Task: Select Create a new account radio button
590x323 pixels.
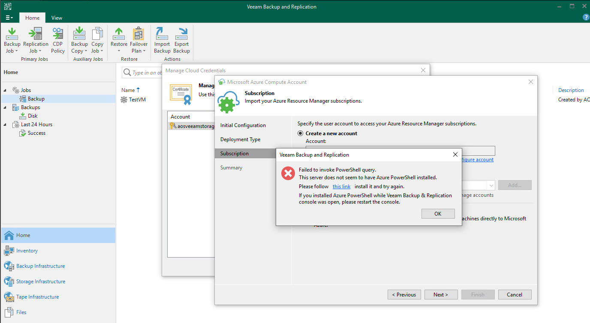Action: pos(301,133)
